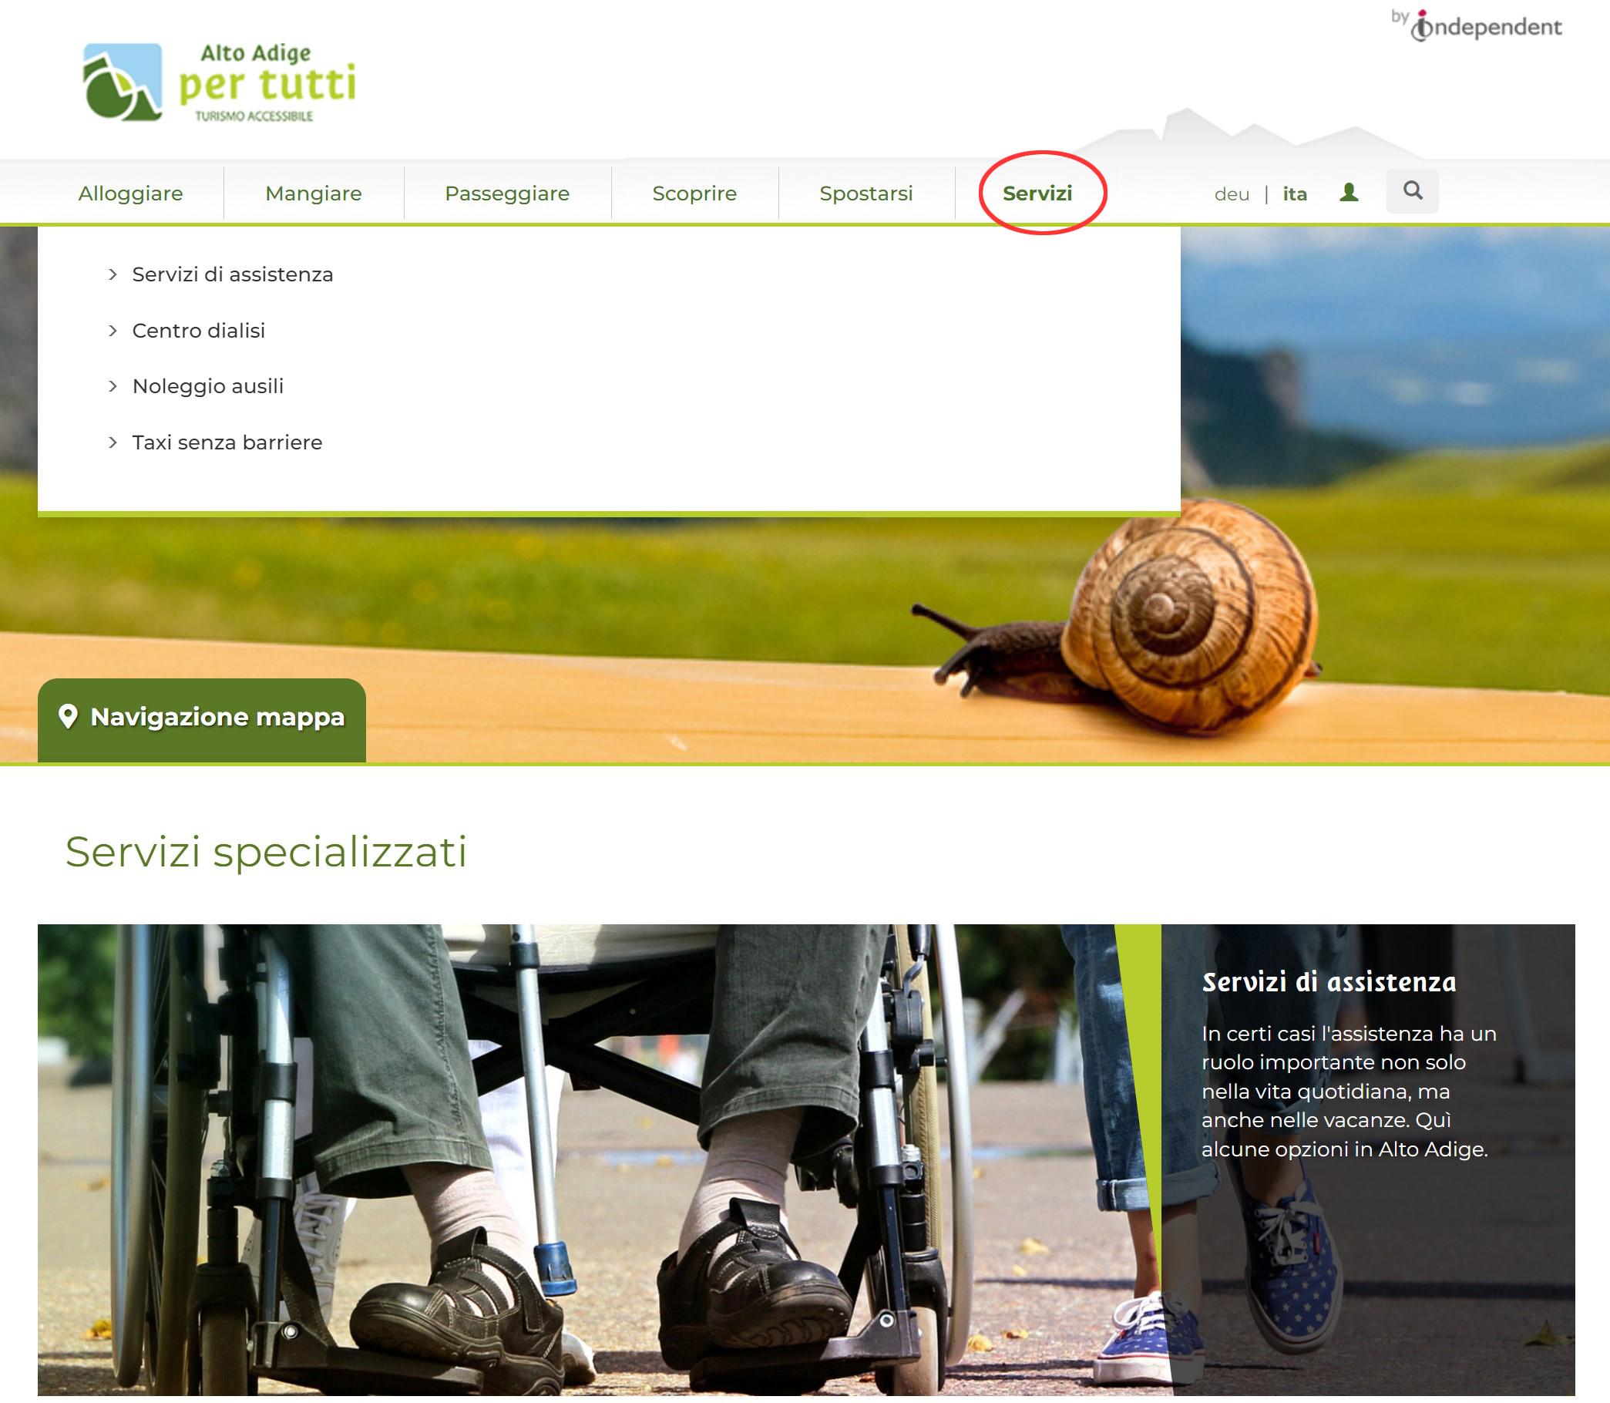This screenshot has height=1403, width=1610.
Task: Open the Alloggiare menu
Action: tap(131, 193)
